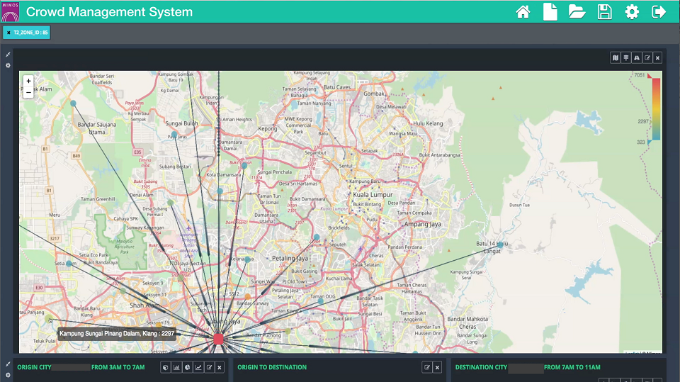Screen dimensions: 680x382
Task: Click the Crowd Management System title
Action: (109, 12)
